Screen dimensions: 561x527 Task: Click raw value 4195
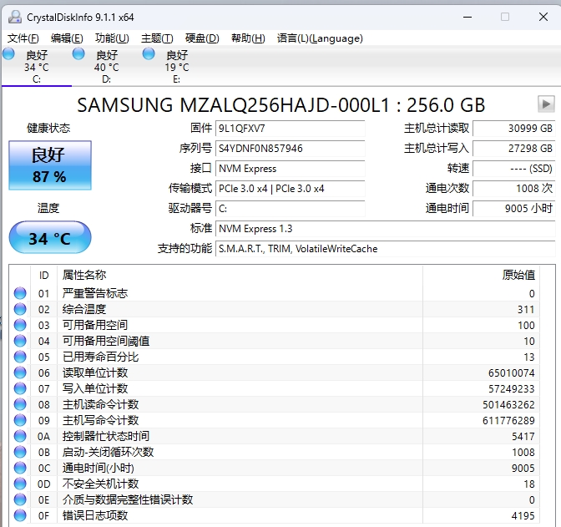[x=523, y=515]
